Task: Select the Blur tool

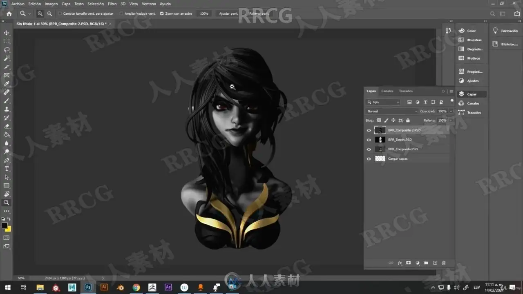Action: (7, 143)
